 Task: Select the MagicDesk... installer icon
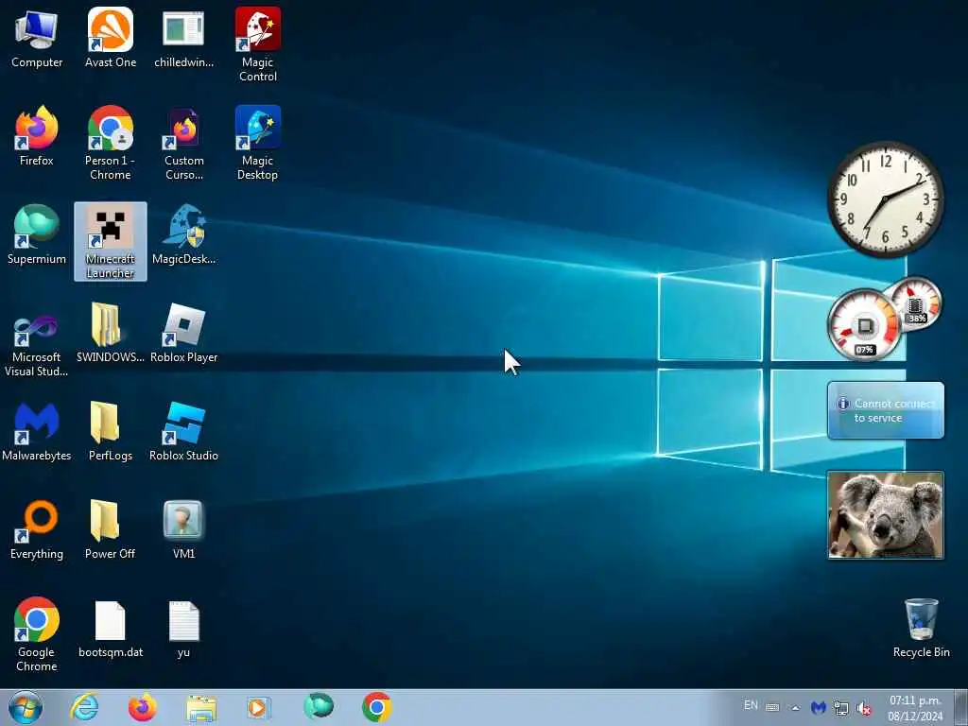coord(184,235)
